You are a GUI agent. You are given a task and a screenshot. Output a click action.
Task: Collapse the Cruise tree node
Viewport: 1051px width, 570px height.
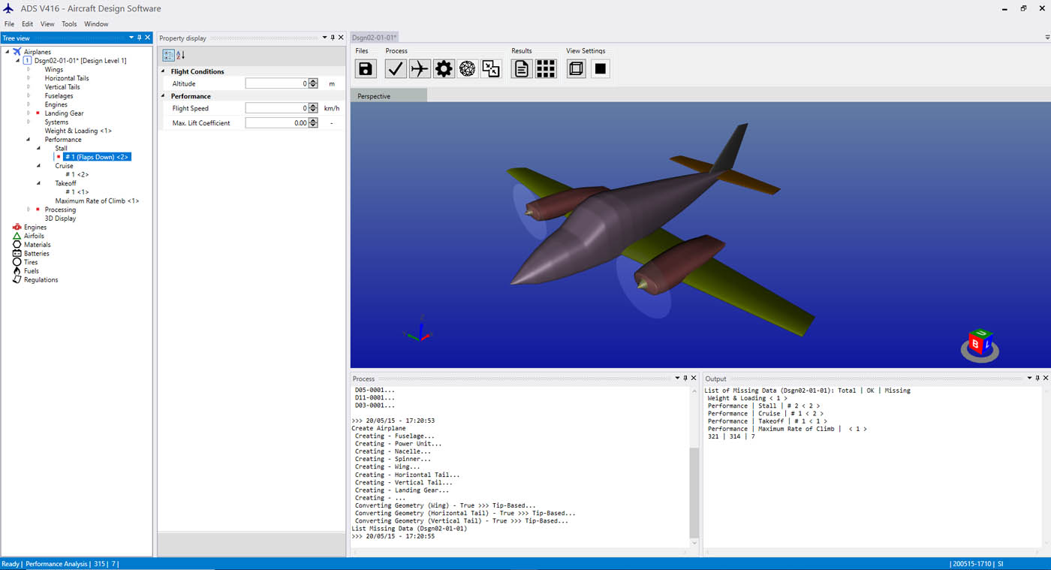click(x=39, y=166)
